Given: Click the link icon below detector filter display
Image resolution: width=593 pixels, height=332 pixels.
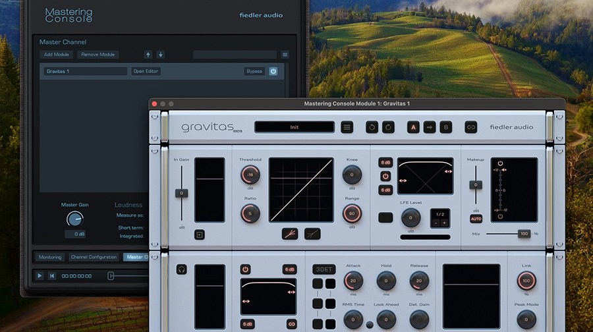Looking at the screenshot, I should coord(292,324).
